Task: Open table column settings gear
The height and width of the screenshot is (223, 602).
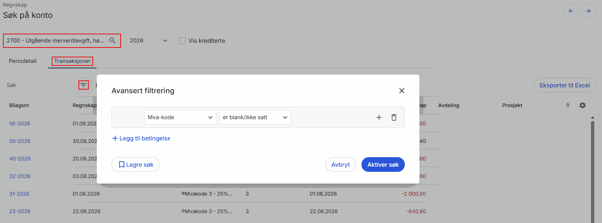Action: pyautogui.click(x=583, y=105)
